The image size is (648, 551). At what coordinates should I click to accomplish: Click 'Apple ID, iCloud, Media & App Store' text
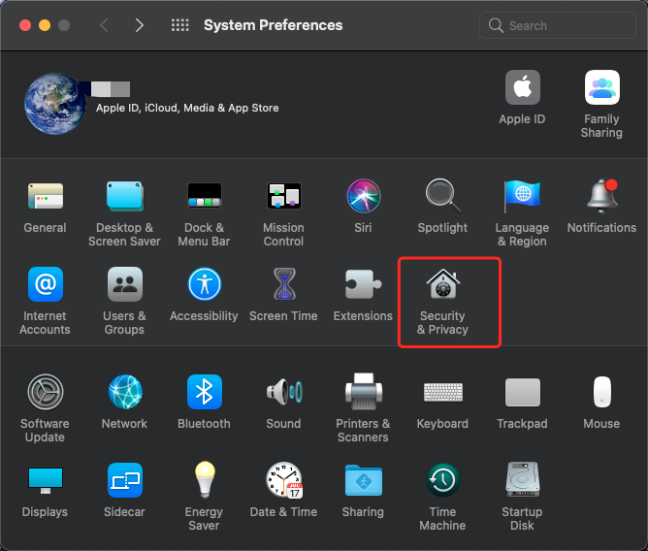pyautogui.click(x=187, y=108)
